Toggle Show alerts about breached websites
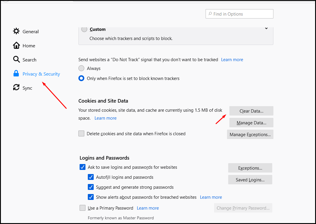 coord(91,197)
